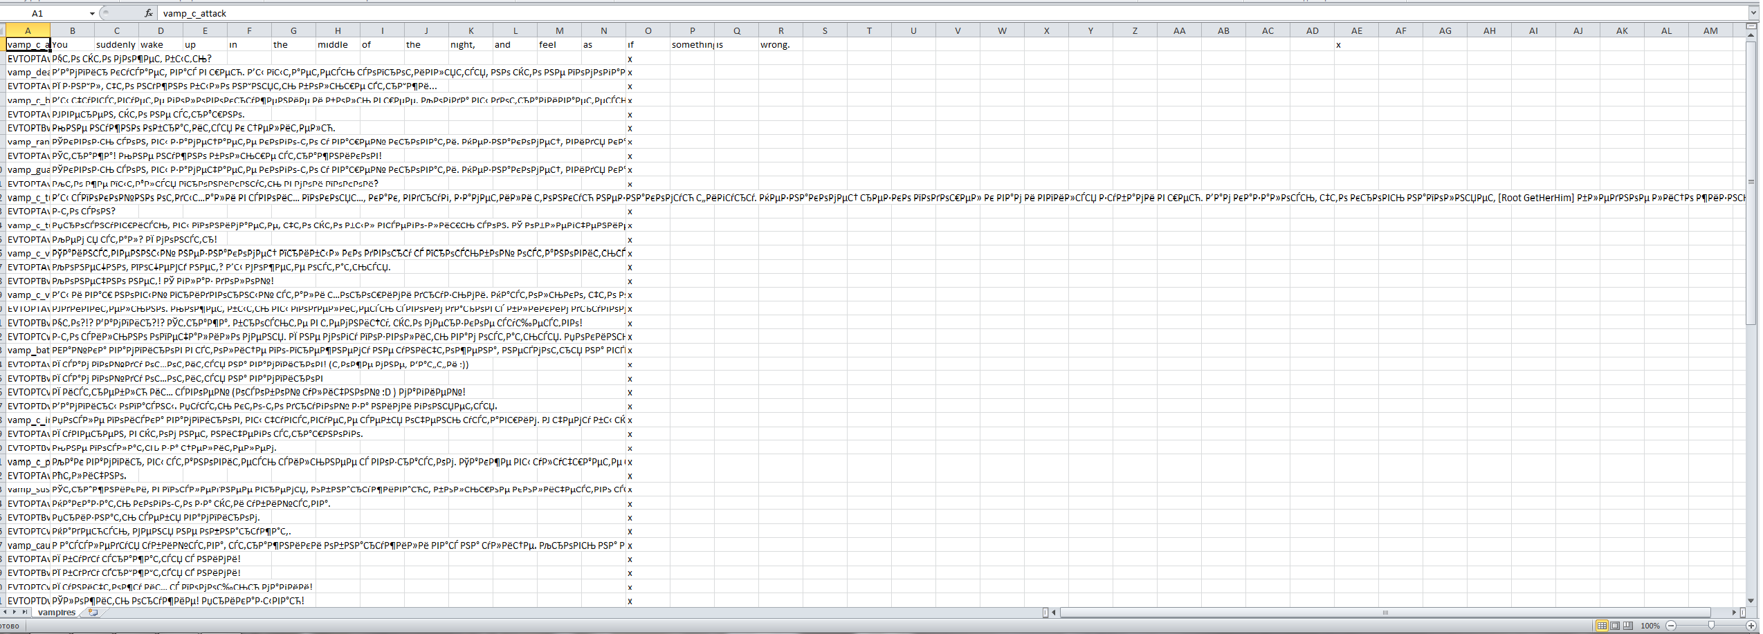Select the cell containing "feel"
Screen dimensions: 1763x634
click(x=559, y=44)
